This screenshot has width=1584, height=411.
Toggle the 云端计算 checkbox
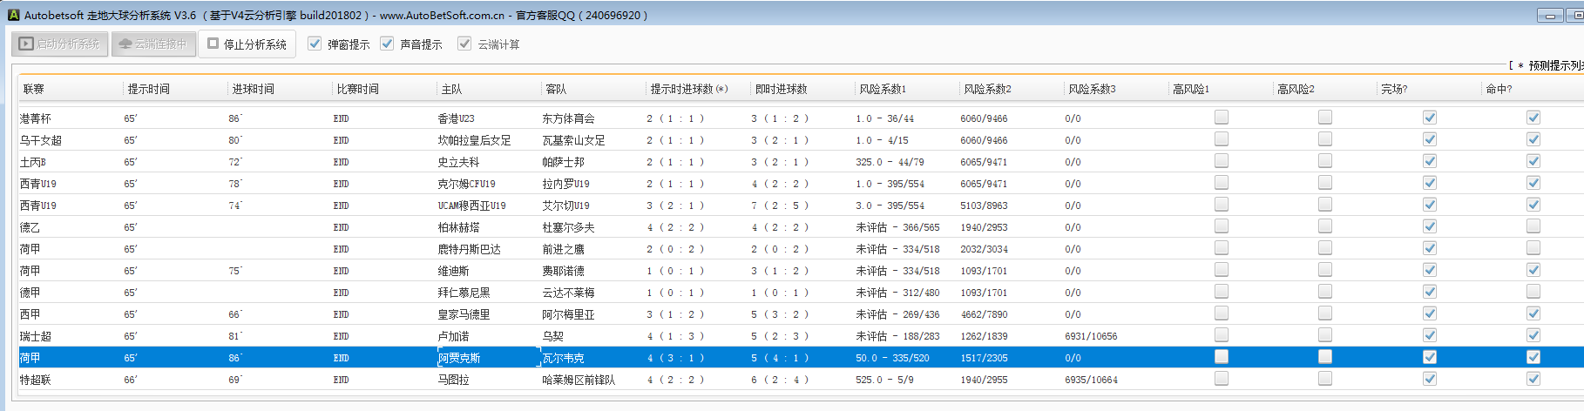464,44
